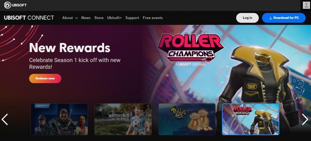
Task: Open the About navigation item
Action: point(67,18)
